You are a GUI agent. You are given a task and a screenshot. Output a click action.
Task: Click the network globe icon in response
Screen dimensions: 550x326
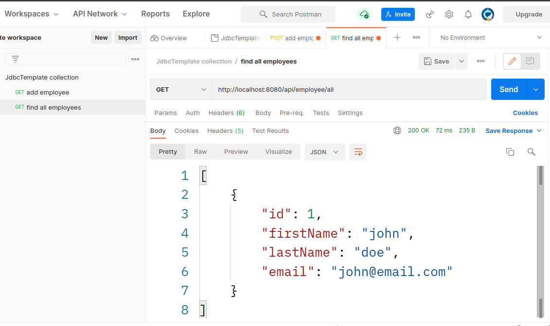click(397, 130)
